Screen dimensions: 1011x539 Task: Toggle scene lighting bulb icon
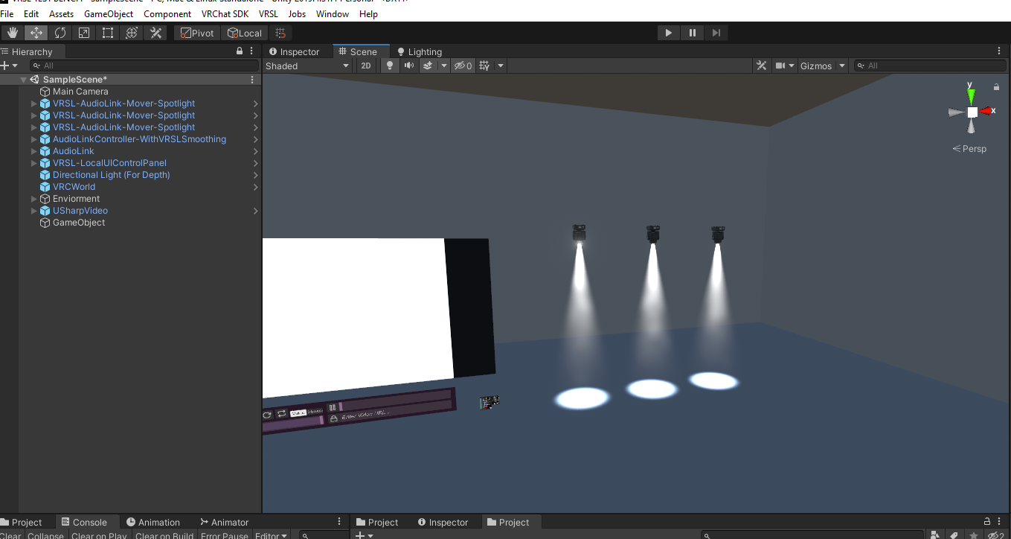pos(389,66)
